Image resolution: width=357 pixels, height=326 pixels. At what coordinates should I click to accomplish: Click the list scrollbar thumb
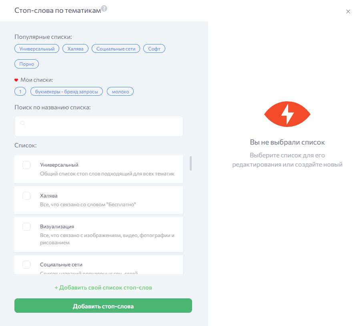[191, 163]
